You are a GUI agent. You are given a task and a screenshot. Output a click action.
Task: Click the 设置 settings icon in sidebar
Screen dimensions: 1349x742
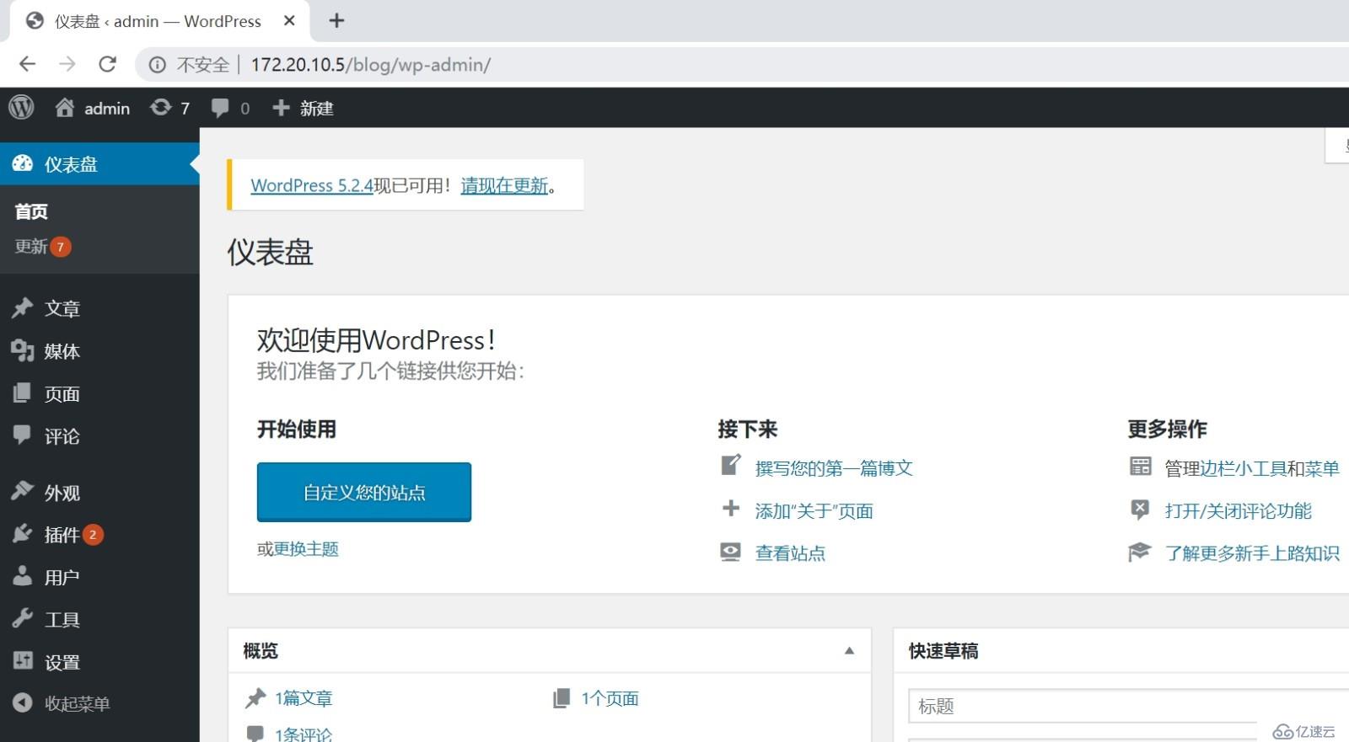coord(23,661)
